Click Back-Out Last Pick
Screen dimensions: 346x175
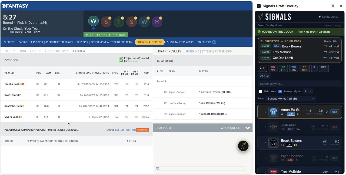tap(31, 42)
